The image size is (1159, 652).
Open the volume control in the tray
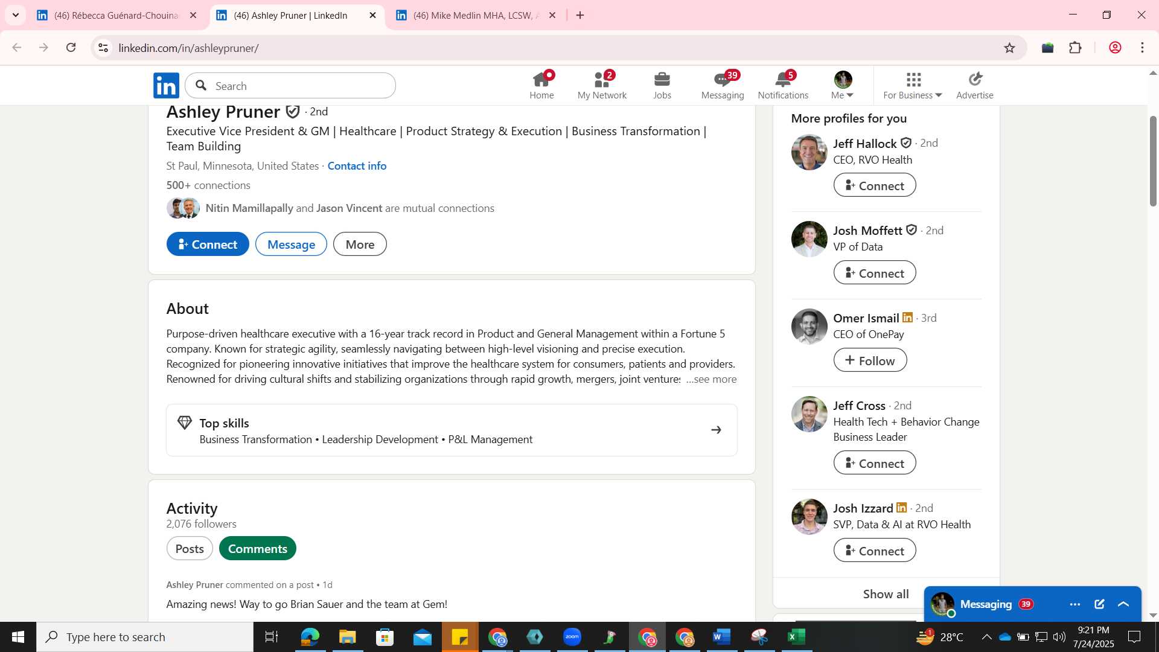(1059, 637)
